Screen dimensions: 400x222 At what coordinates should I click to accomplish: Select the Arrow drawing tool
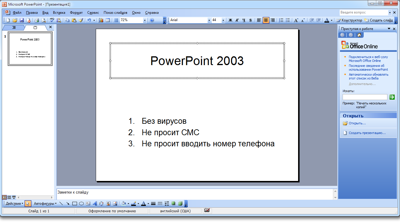(68, 204)
